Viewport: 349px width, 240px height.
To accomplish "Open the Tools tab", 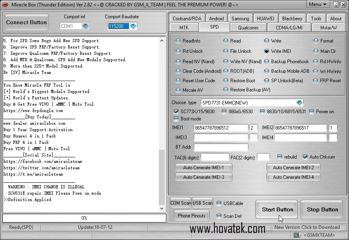I will [316, 19].
